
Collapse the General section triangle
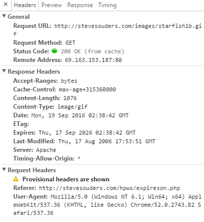(5, 16)
